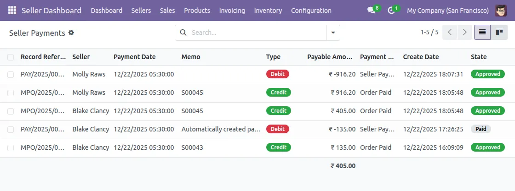The height and width of the screenshot is (191, 515).
Task: Click Credit badge in ₹ 916.20 row
Action: (279, 93)
